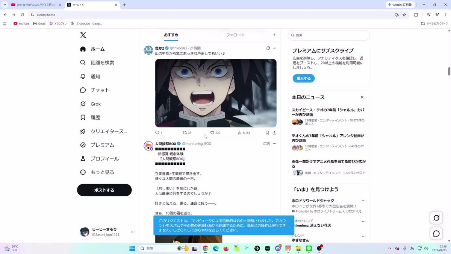Add timeline tab with plus icon
Image resolution: width=451 pixels, height=254 pixels.
274,35
